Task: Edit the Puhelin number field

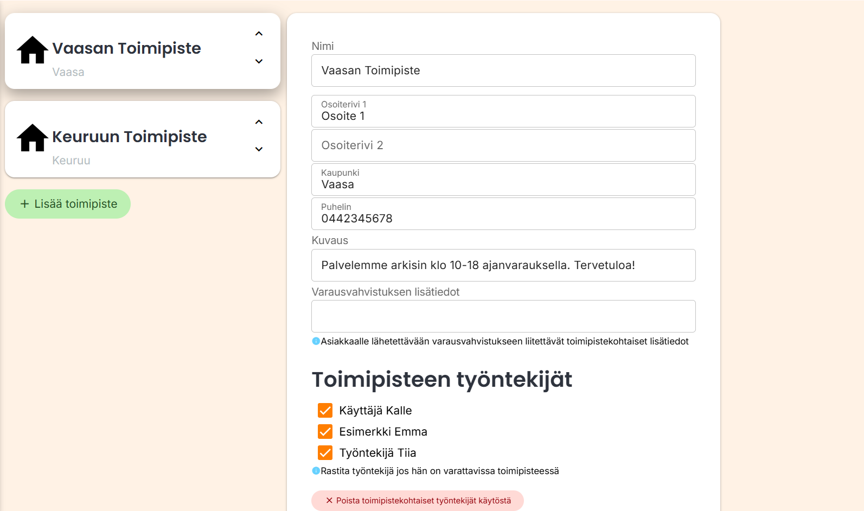Action: [x=503, y=214]
